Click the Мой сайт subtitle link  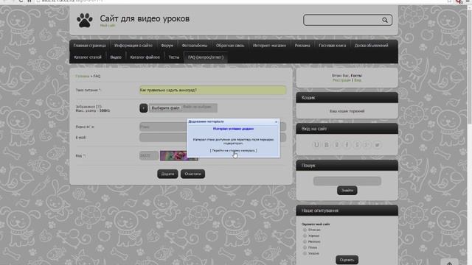coord(108,26)
